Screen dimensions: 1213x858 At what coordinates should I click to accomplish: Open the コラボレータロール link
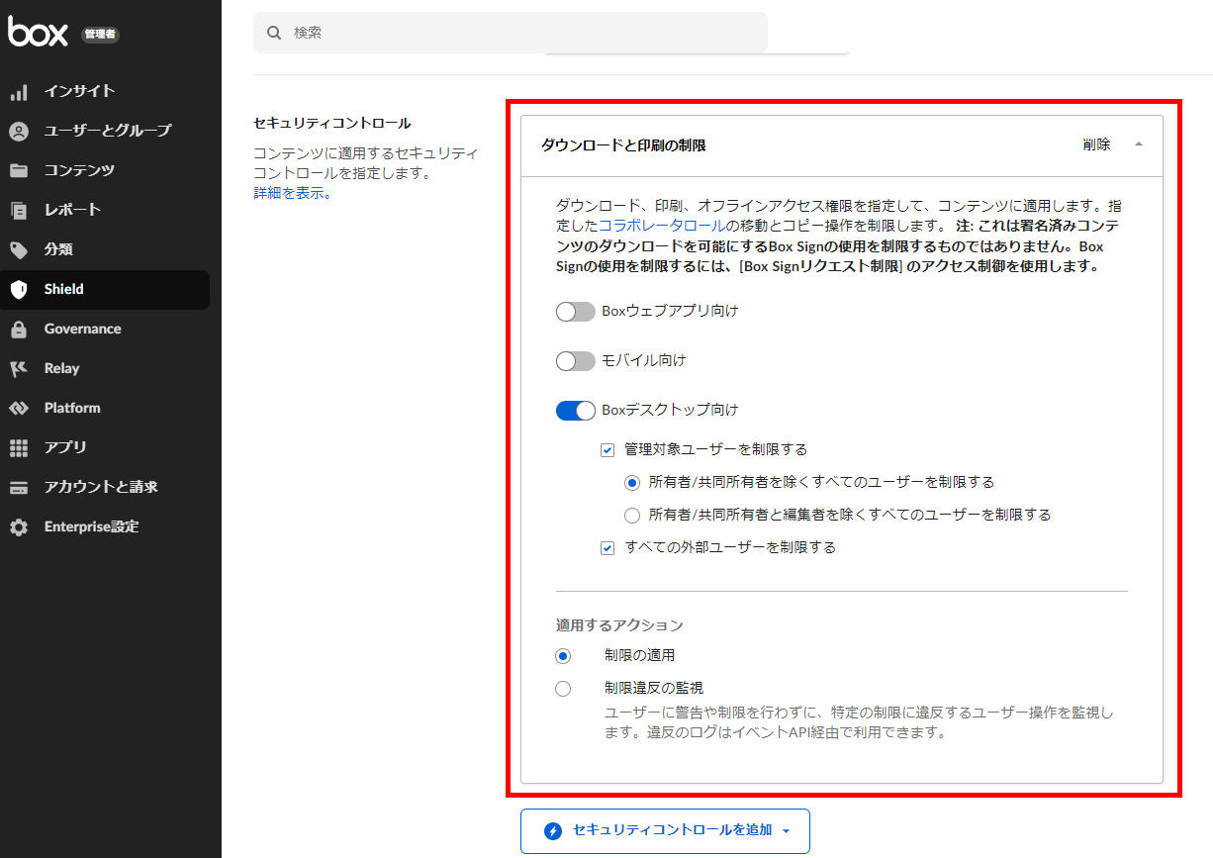[661, 226]
